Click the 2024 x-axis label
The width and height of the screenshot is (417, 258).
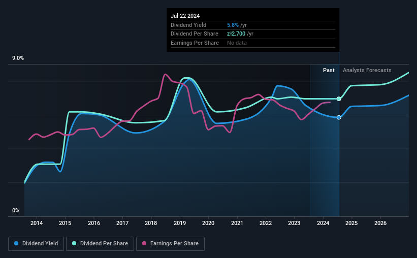tap(323, 223)
